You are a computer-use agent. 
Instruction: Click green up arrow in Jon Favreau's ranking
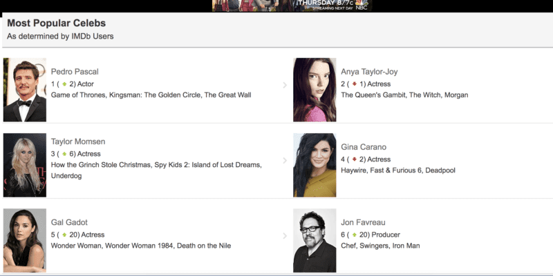355,235
